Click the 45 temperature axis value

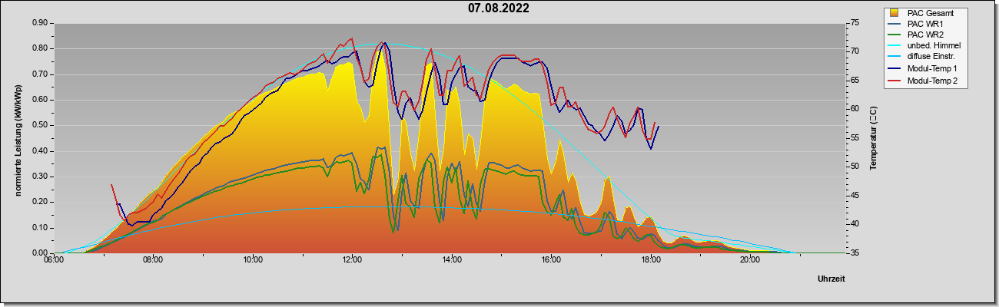coord(855,196)
